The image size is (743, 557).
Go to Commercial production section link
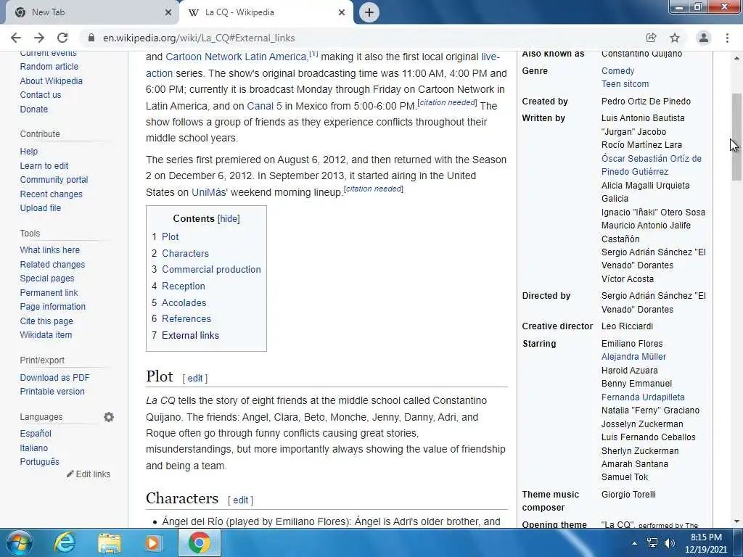click(x=211, y=270)
